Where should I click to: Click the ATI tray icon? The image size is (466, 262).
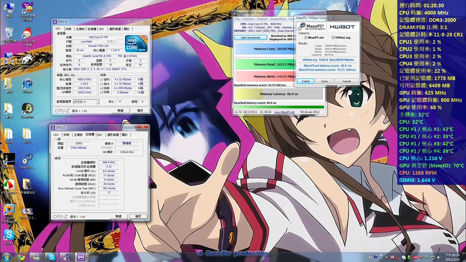pyautogui.click(x=415, y=257)
